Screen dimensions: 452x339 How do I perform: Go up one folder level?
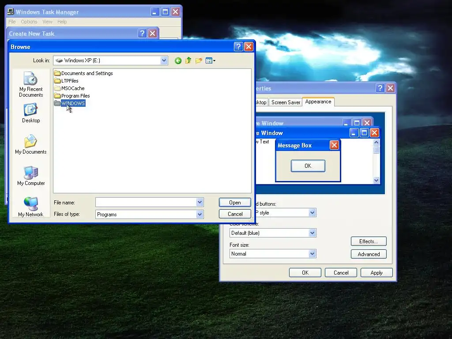[x=188, y=60]
